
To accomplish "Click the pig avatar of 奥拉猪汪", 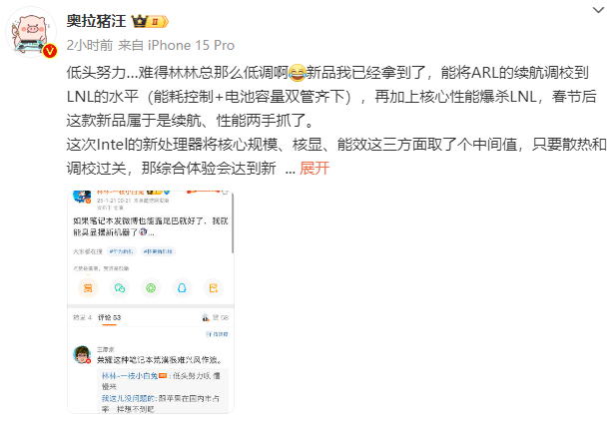I will (x=31, y=32).
